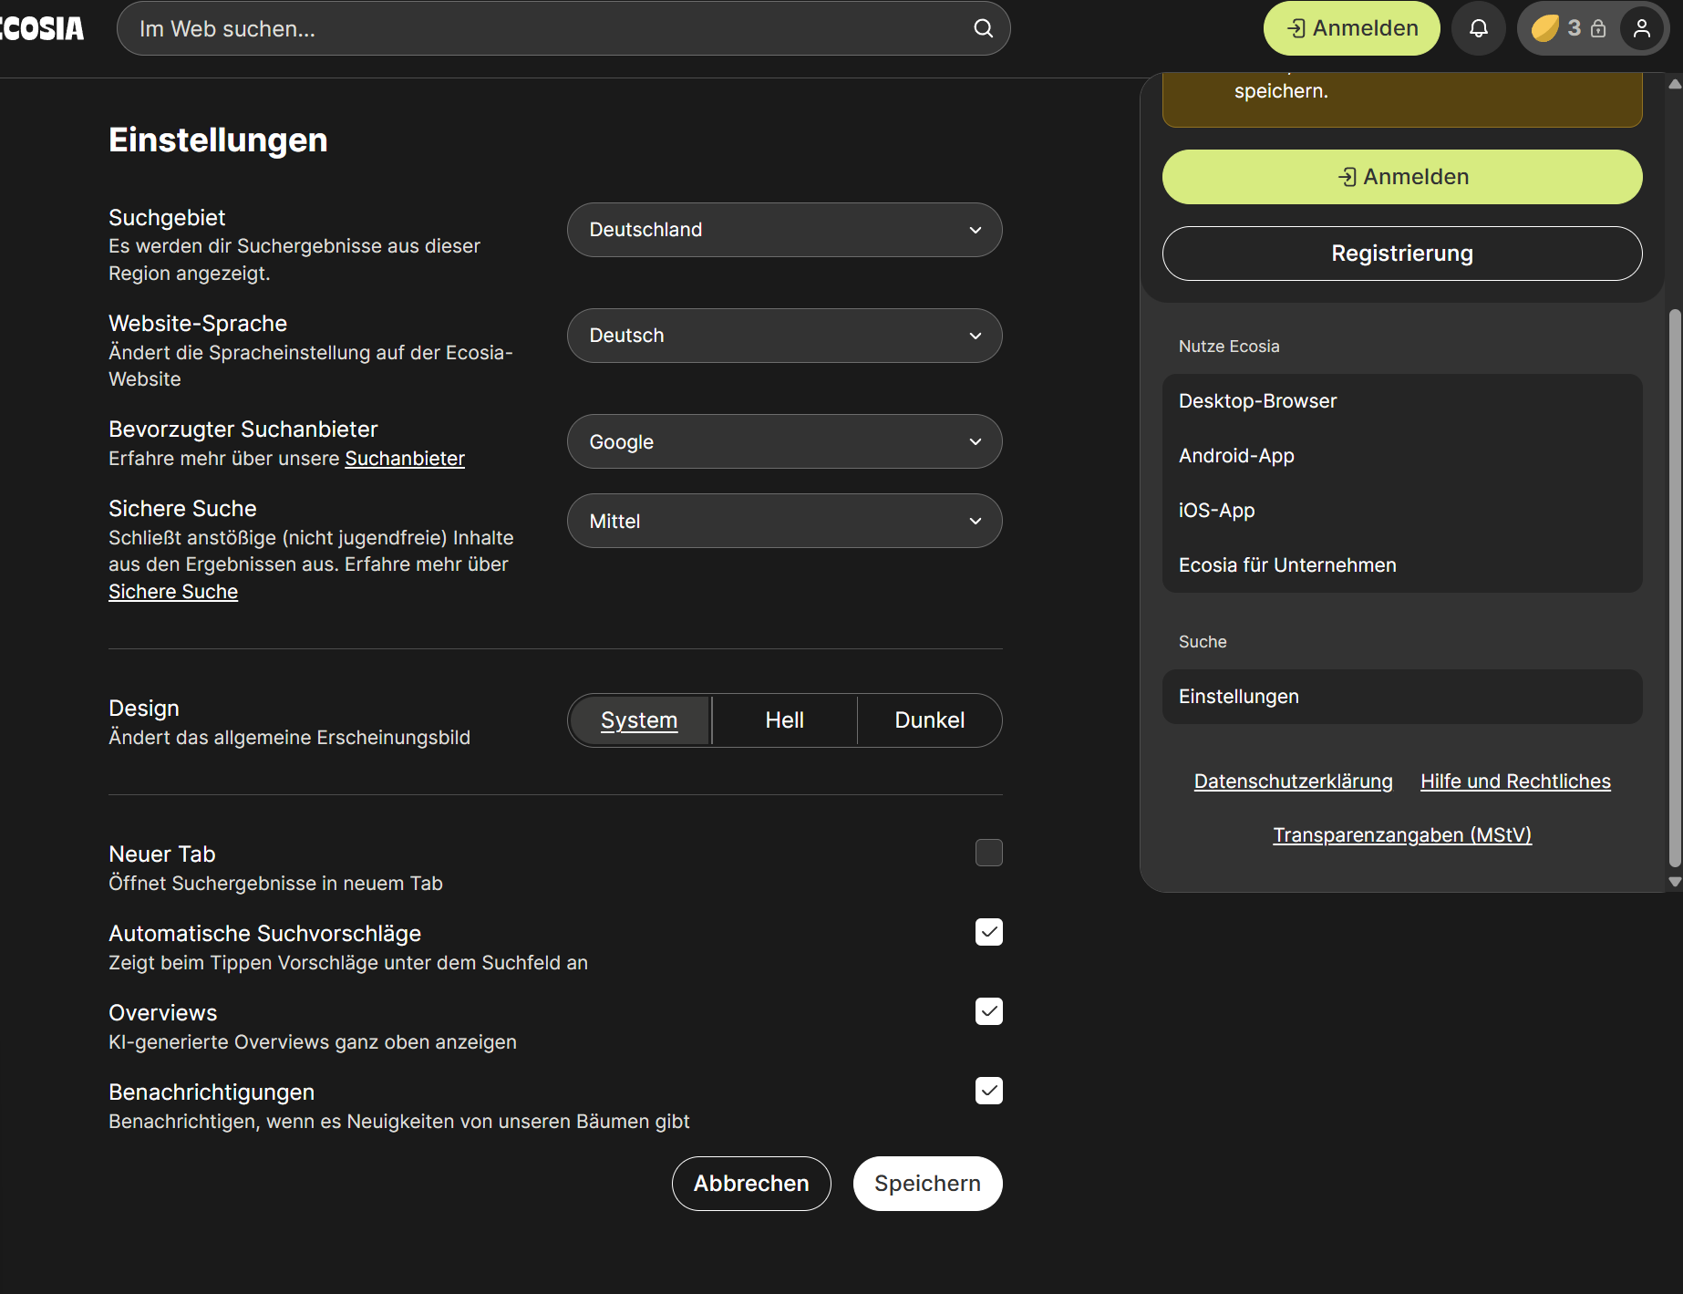Click the panel scroll-down arrow
1683x1294 pixels.
tap(1674, 882)
